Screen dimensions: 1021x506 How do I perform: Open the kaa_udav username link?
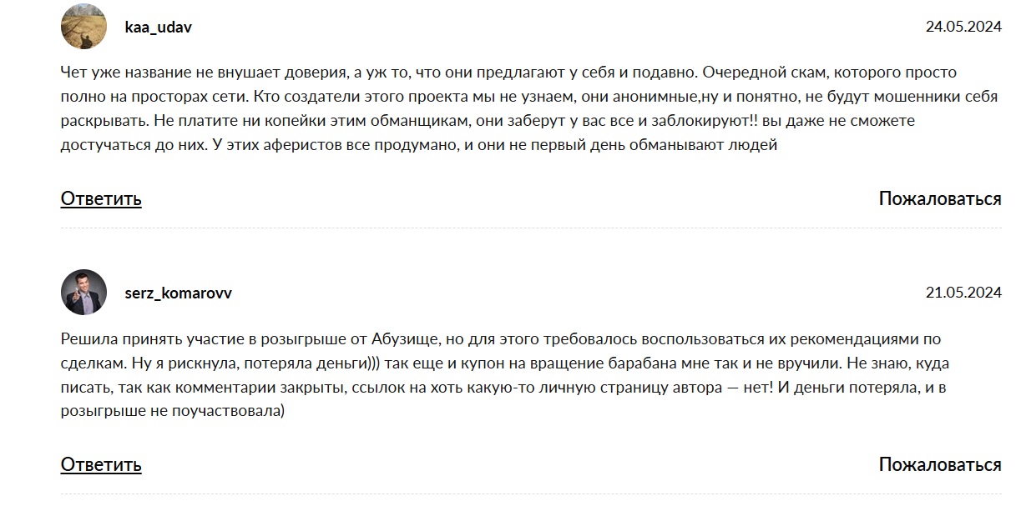pyautogui.click(x=158, y=27)
